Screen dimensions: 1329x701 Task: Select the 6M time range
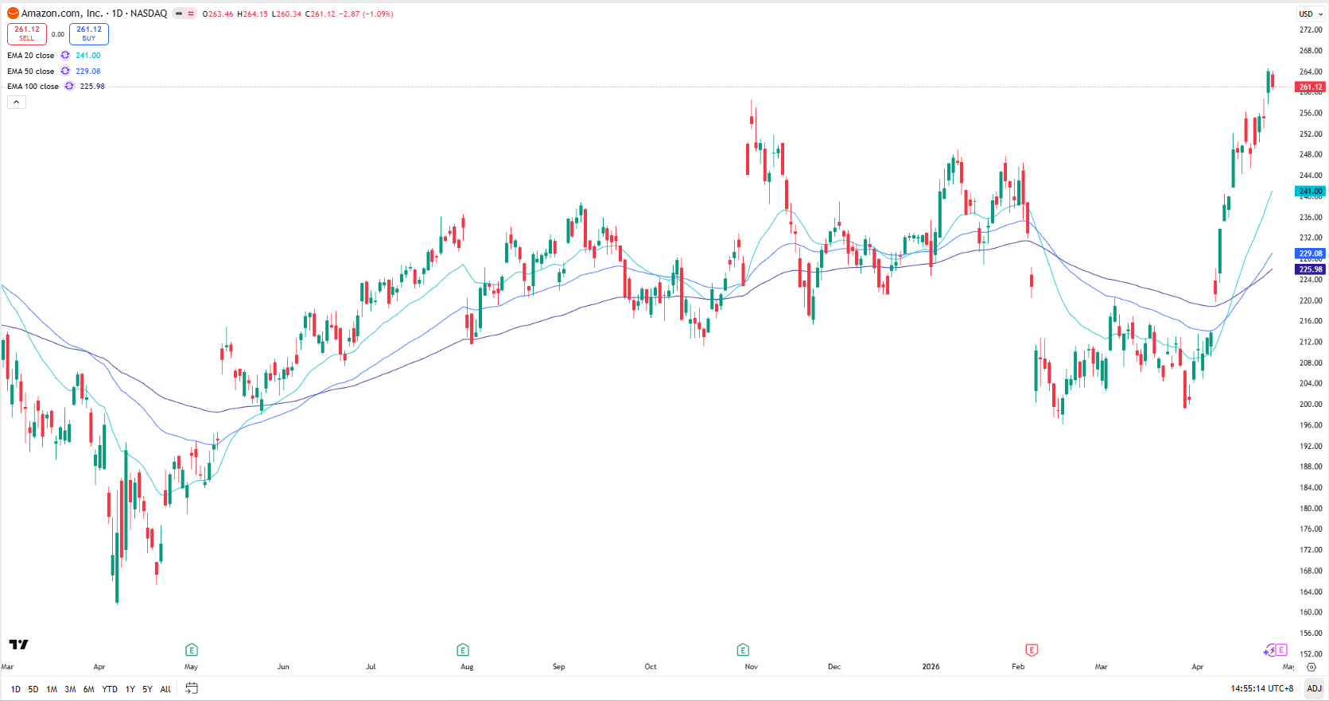(88, 689)
